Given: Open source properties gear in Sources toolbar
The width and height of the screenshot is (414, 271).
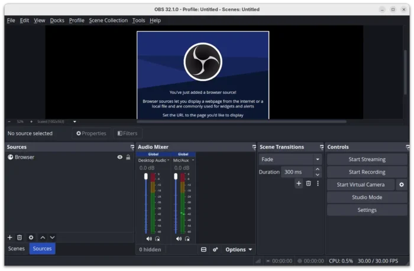Looking at the screenshot, I should coord(31,237).
